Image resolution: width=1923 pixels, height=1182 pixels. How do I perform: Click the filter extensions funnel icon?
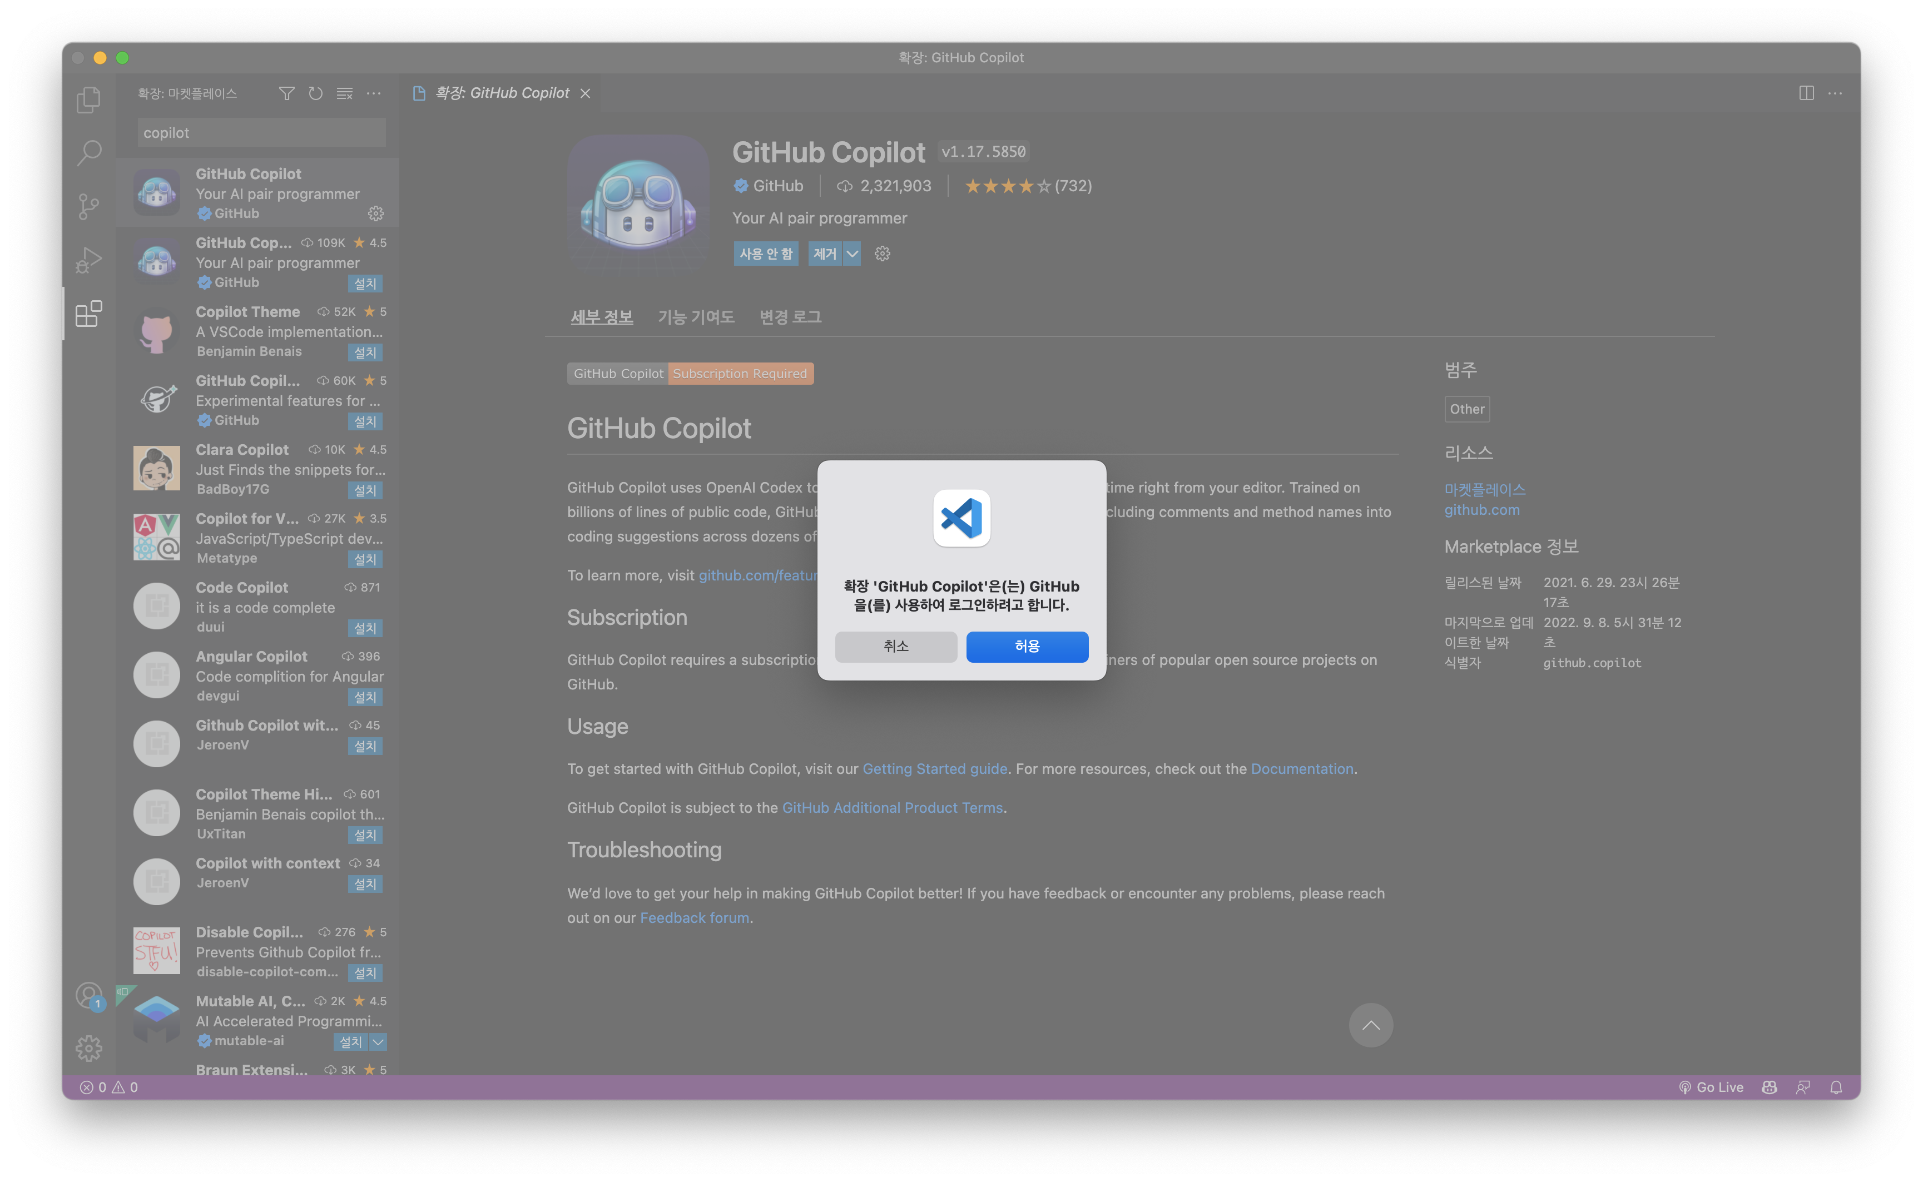coord(287,93)
